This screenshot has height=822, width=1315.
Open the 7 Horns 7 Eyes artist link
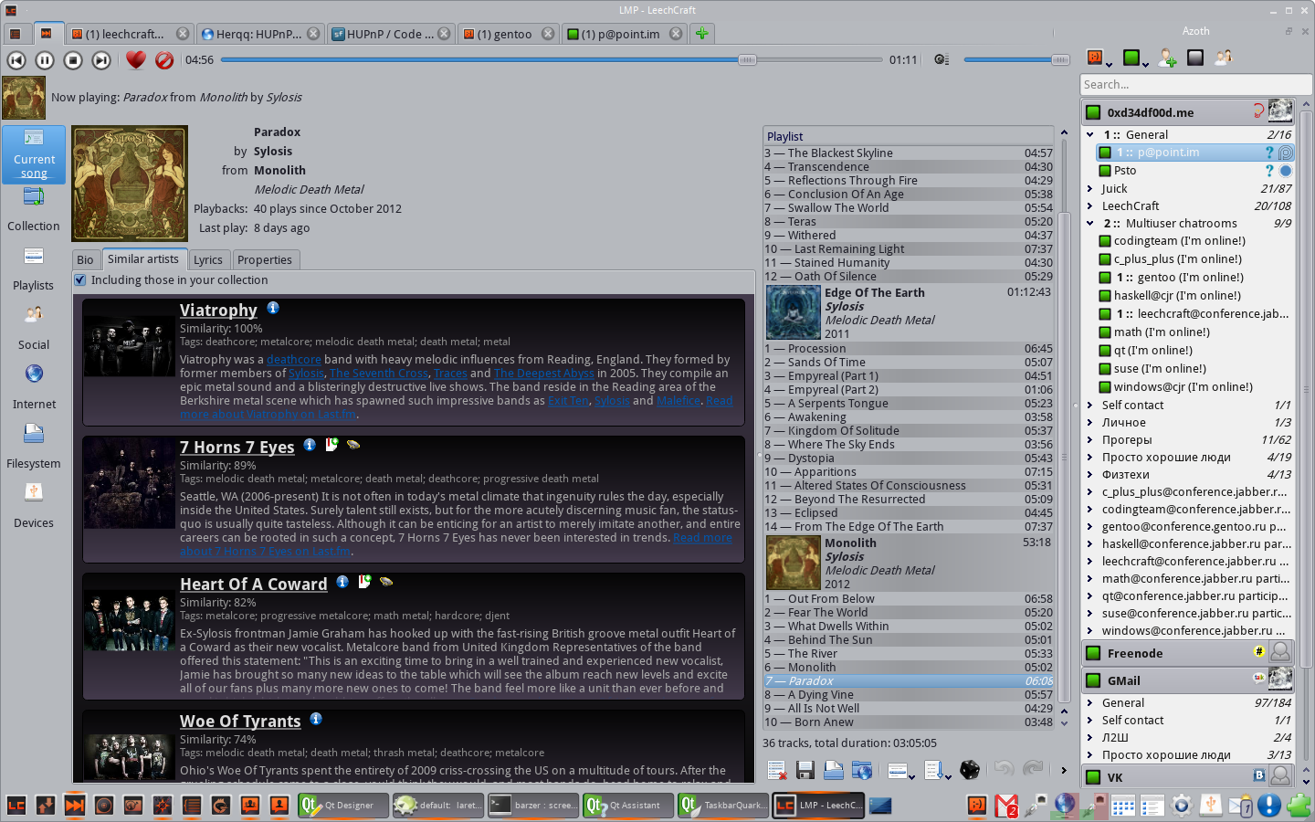click(237, 448)
